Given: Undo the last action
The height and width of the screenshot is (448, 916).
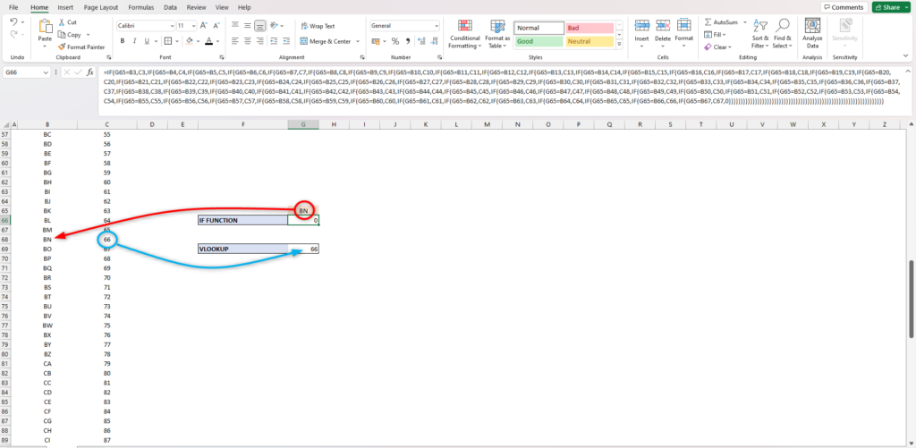Looking at the screenshot, I should [14, 22].
